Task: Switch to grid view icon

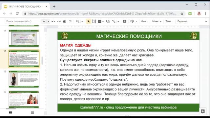Action: coord(32,112)
